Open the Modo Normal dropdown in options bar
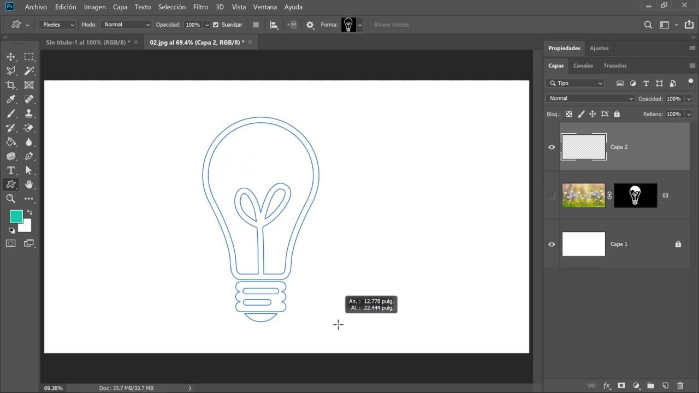 point(126,25)
